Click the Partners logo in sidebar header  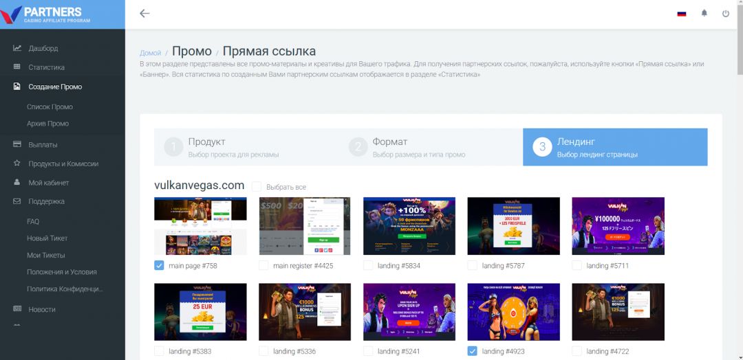tap(47, 14)
